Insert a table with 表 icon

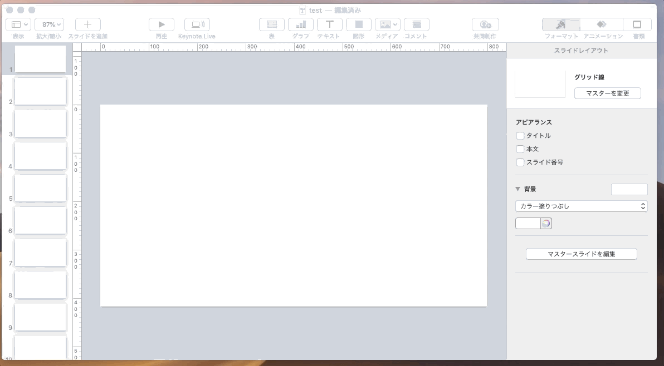tap(272, 24)
